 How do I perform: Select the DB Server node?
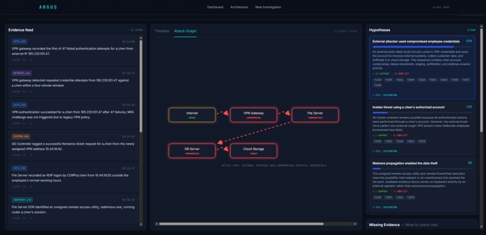192,151
